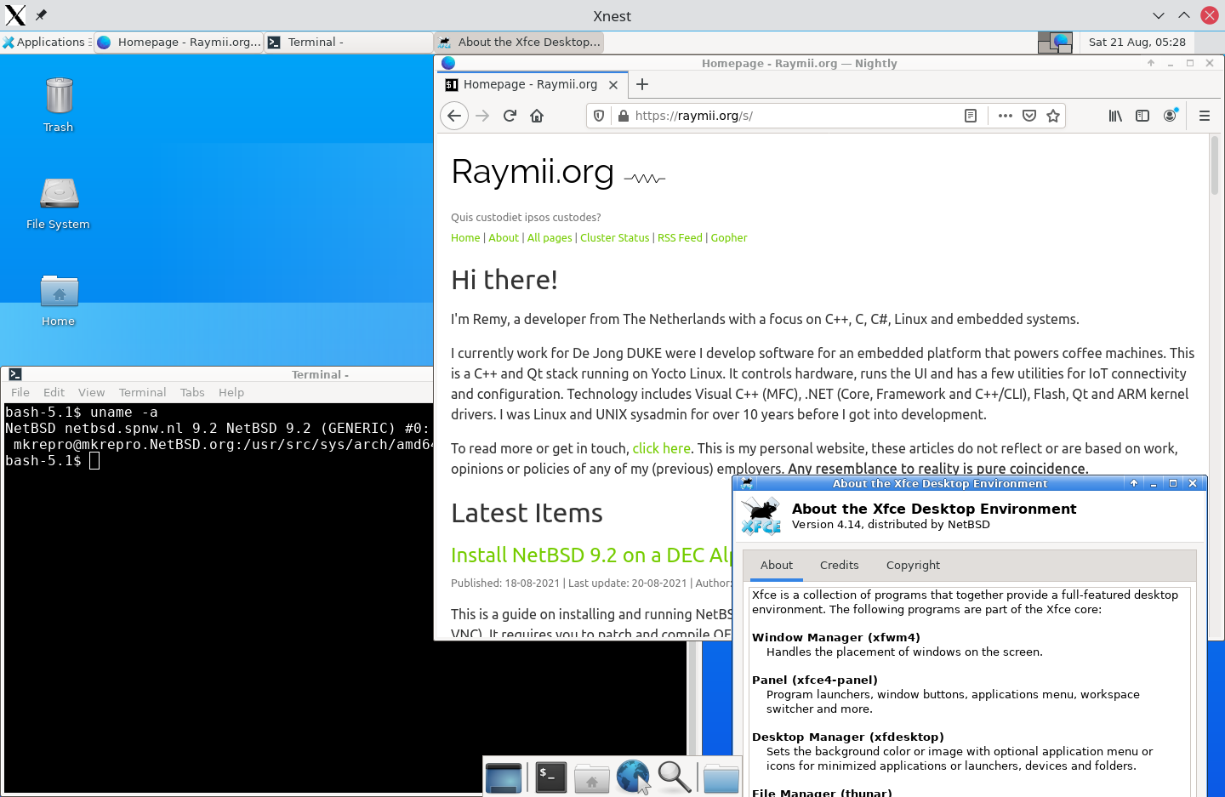
Task: Open the Terminal's File menu
Action: click(x=20, y=392)
